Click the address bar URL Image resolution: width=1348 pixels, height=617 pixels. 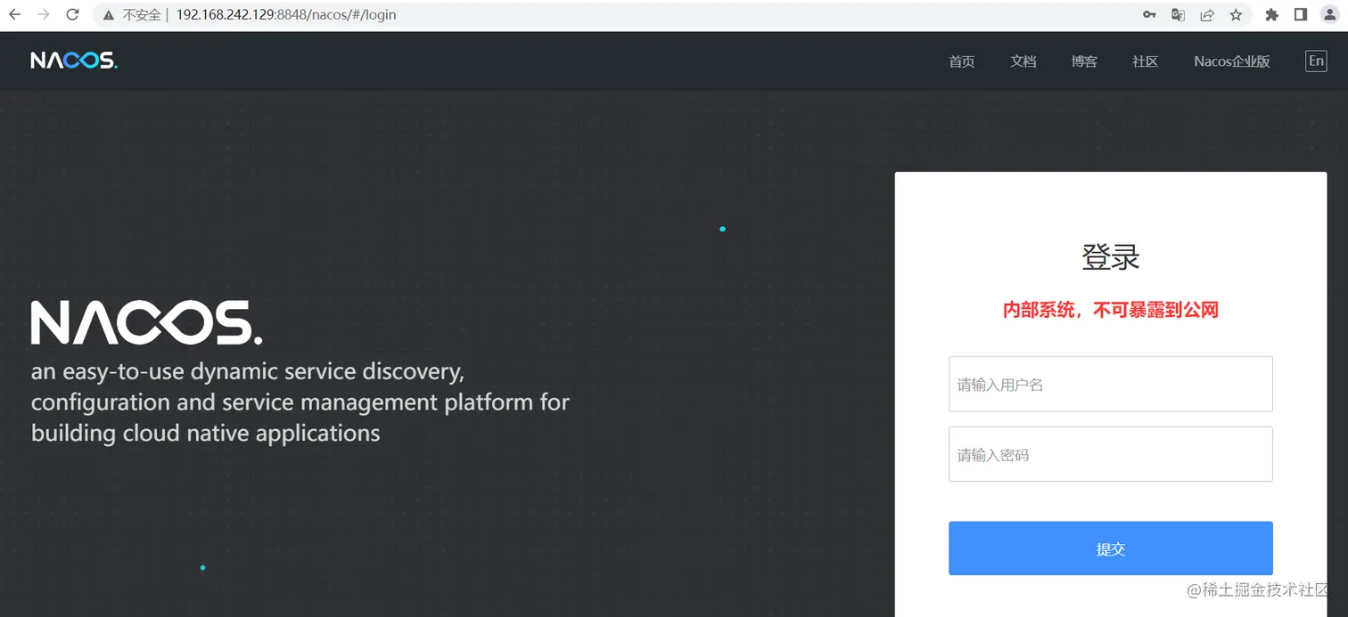(x=286, y=15)
